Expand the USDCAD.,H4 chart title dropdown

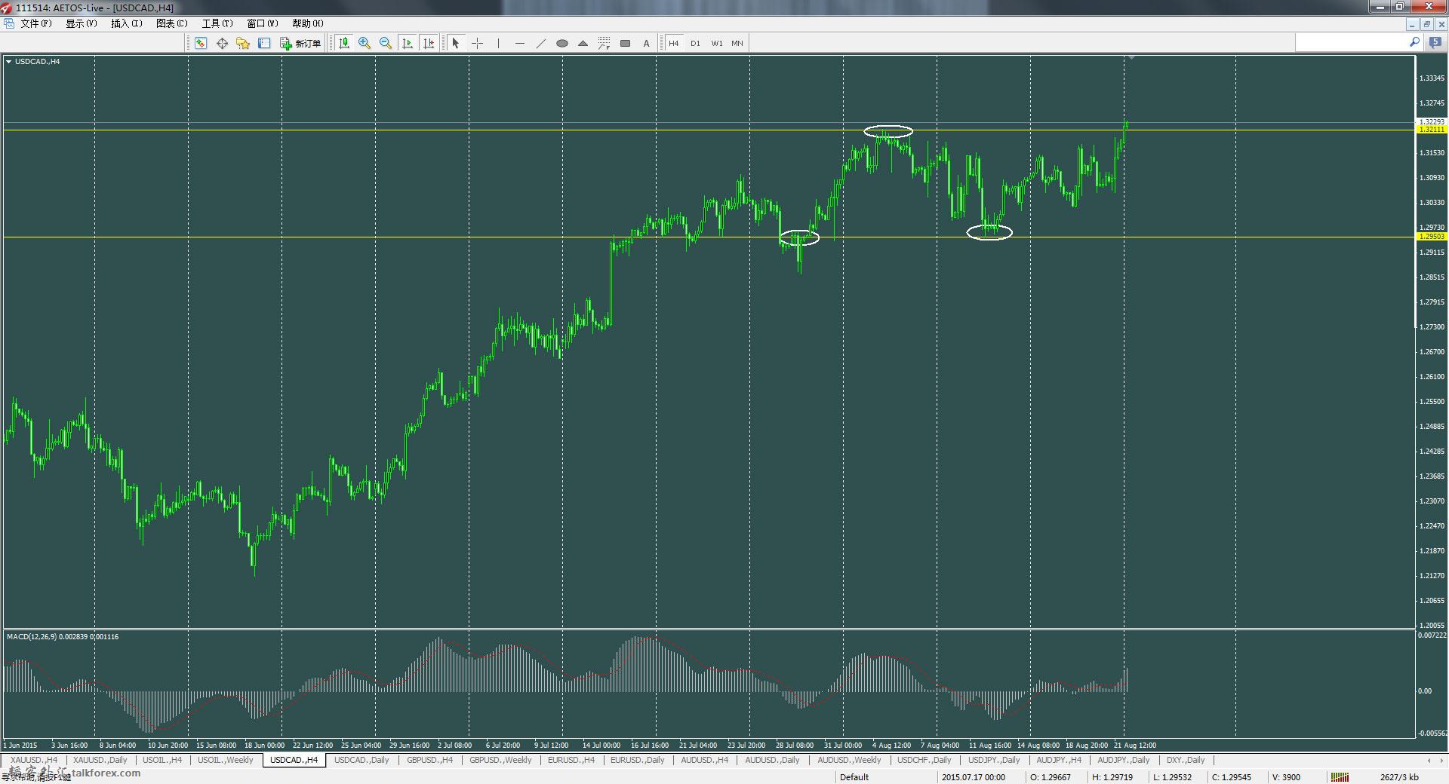pyautogui.click(x=8, y=62)
